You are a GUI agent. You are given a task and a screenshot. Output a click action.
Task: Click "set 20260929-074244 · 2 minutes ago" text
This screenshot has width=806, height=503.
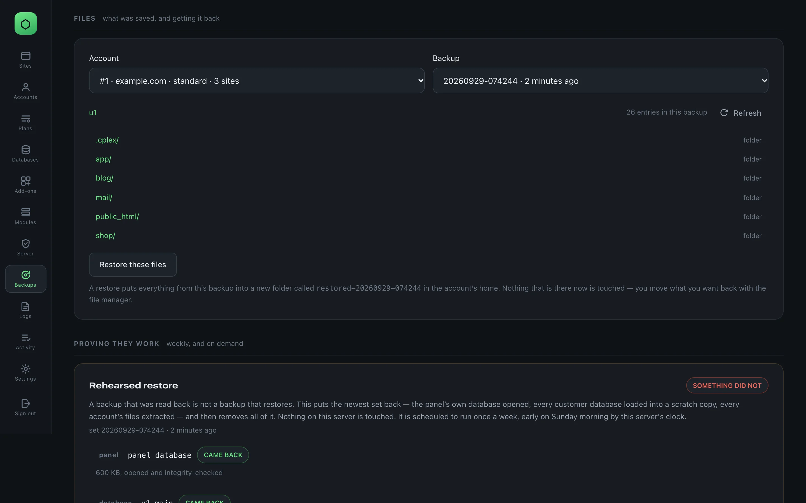point(153,430)
